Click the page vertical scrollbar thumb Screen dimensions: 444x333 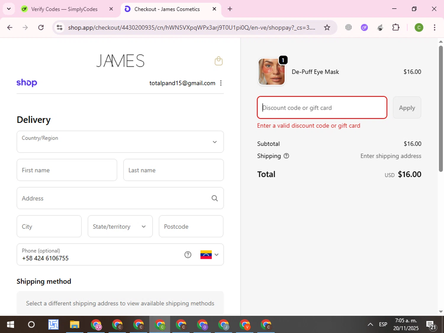(441, 108)
